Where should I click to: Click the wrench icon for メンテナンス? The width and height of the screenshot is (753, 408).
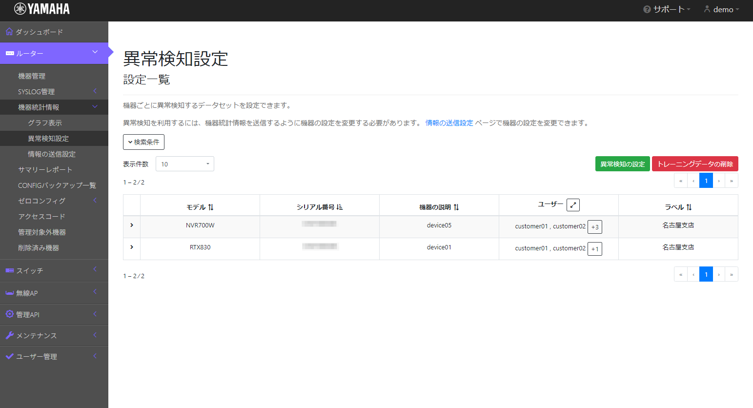(9, 335)
